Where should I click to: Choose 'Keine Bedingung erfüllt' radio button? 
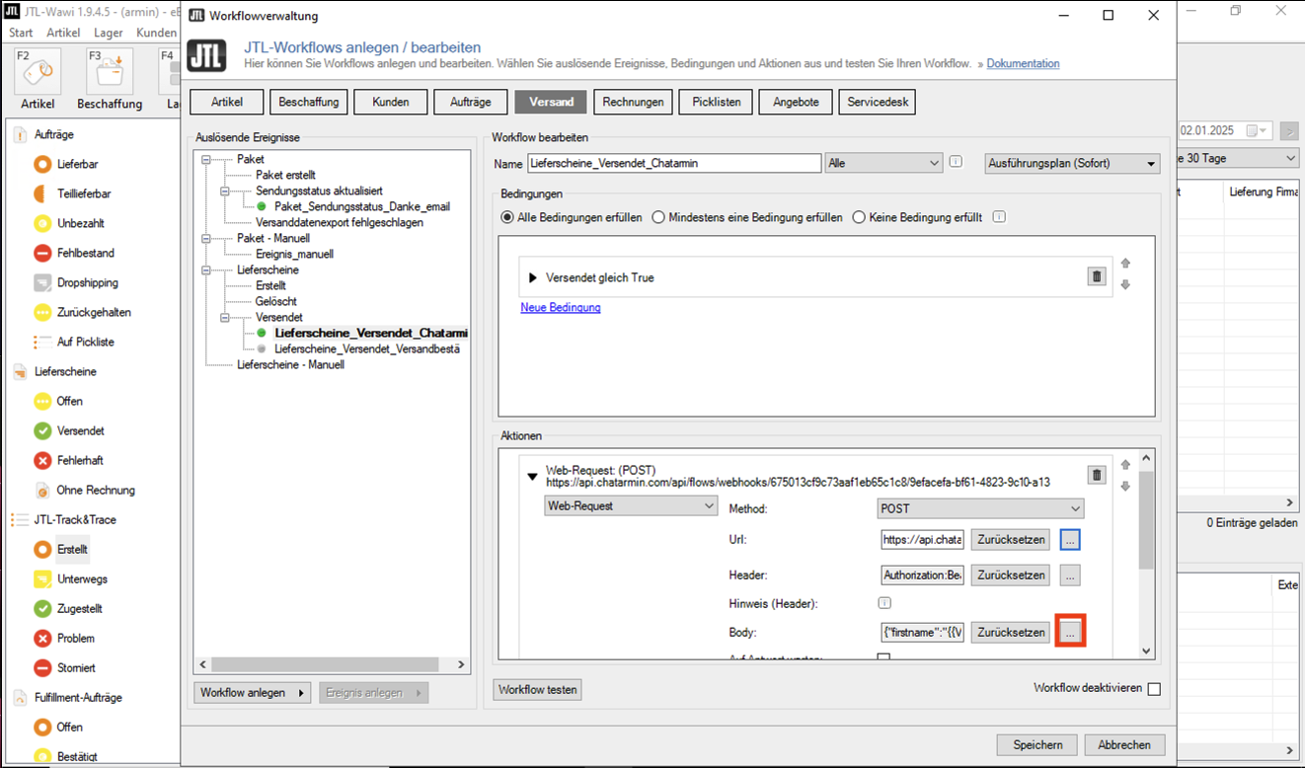[859, 217]
